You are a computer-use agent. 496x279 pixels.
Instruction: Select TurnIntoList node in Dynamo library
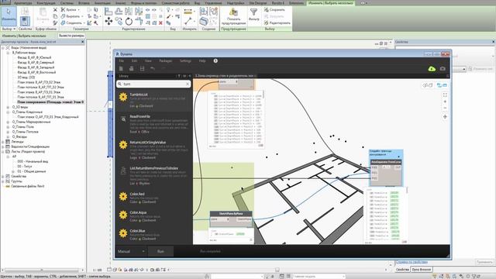(154, 100)
